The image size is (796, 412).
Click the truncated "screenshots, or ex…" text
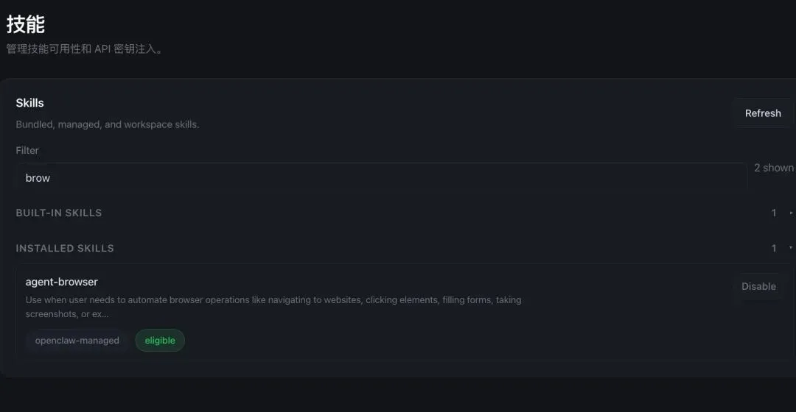point(67,314)
